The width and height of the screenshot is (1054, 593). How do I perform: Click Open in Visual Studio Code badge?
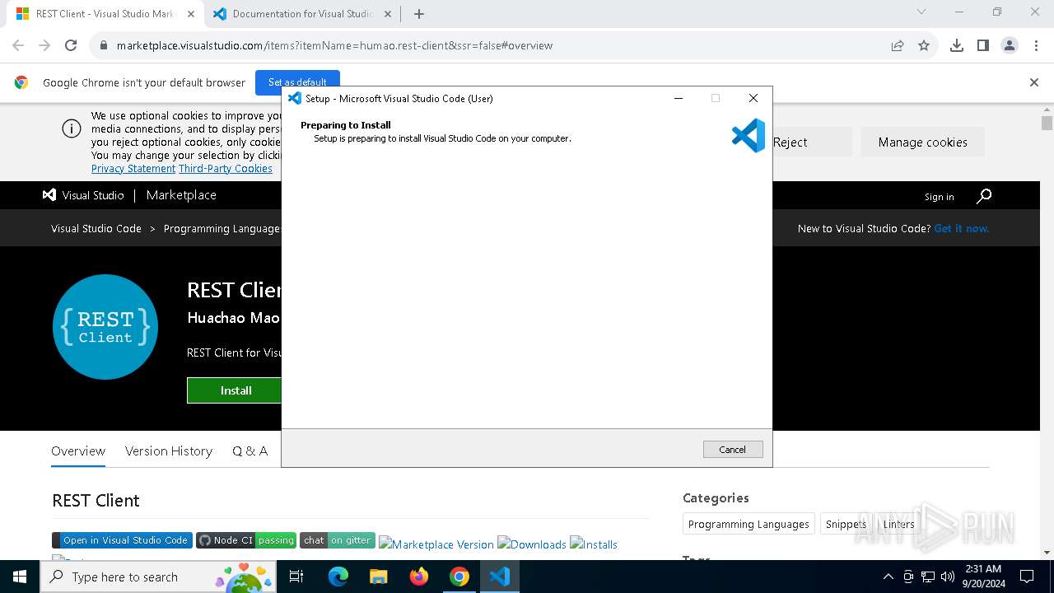click(x=122, y=540)
